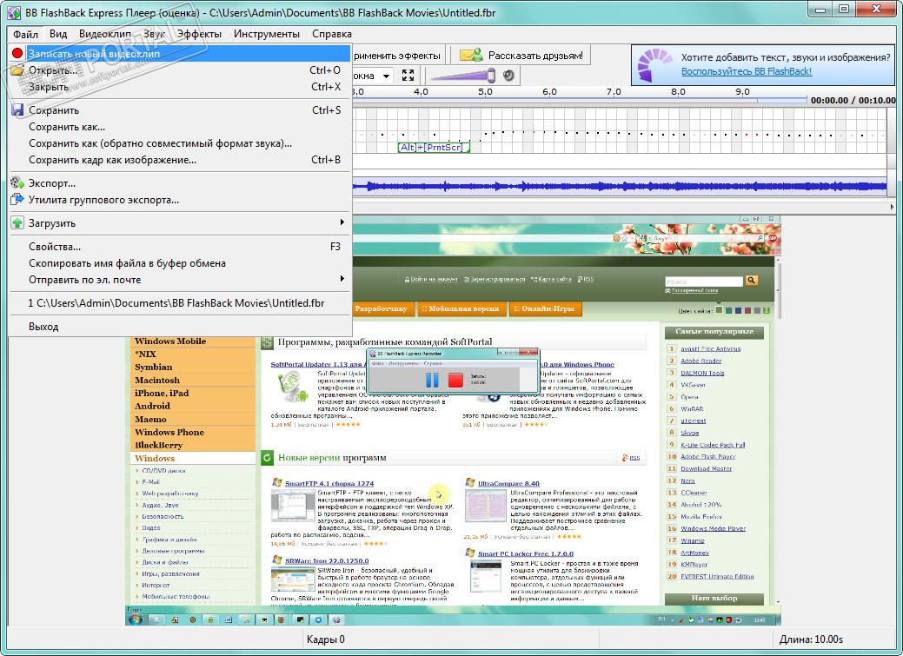Click the recorded video preview frame
Image resolution: width=903 pixels, height=656 pixels.
coord(453,421)
